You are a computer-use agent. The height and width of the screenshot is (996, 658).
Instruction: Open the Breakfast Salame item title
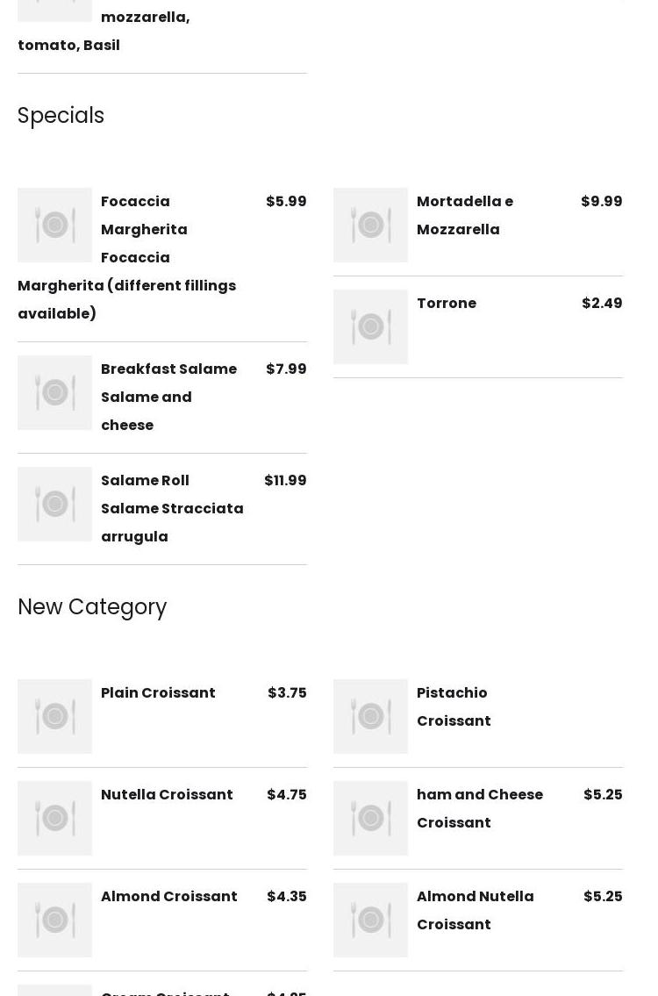pyautogui.click(x=168, y=369)
